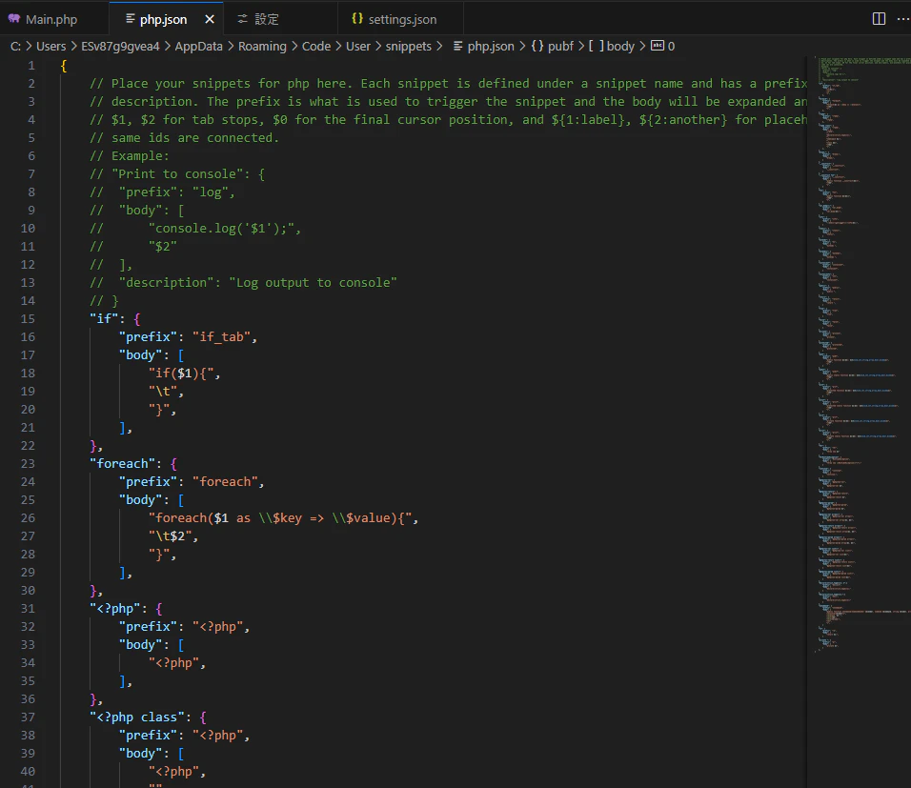Click line number 15 in the gutter
Image resolution: width=911 pixels, height=788 pixels.
(28, 318)
